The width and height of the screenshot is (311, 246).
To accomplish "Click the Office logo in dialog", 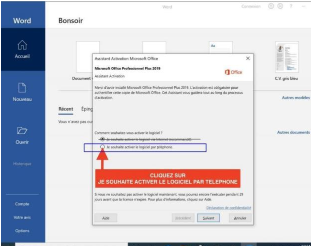I will tap(233, 72).
